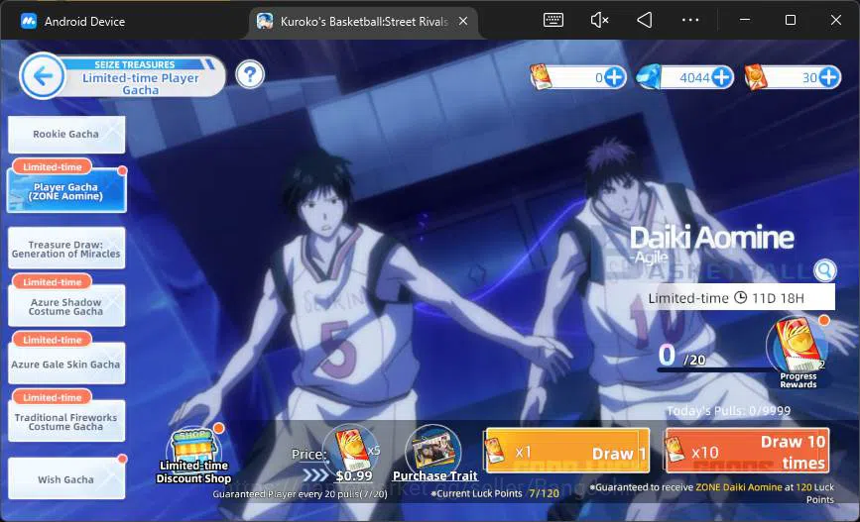Maximize the emulator window
Screen dimensions: 860x522
(x=791, y=20)
